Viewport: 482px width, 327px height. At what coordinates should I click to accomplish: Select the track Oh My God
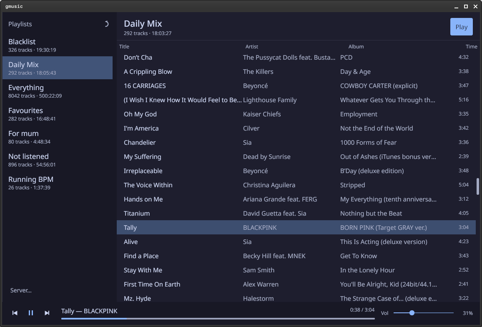tap(296, 114)
